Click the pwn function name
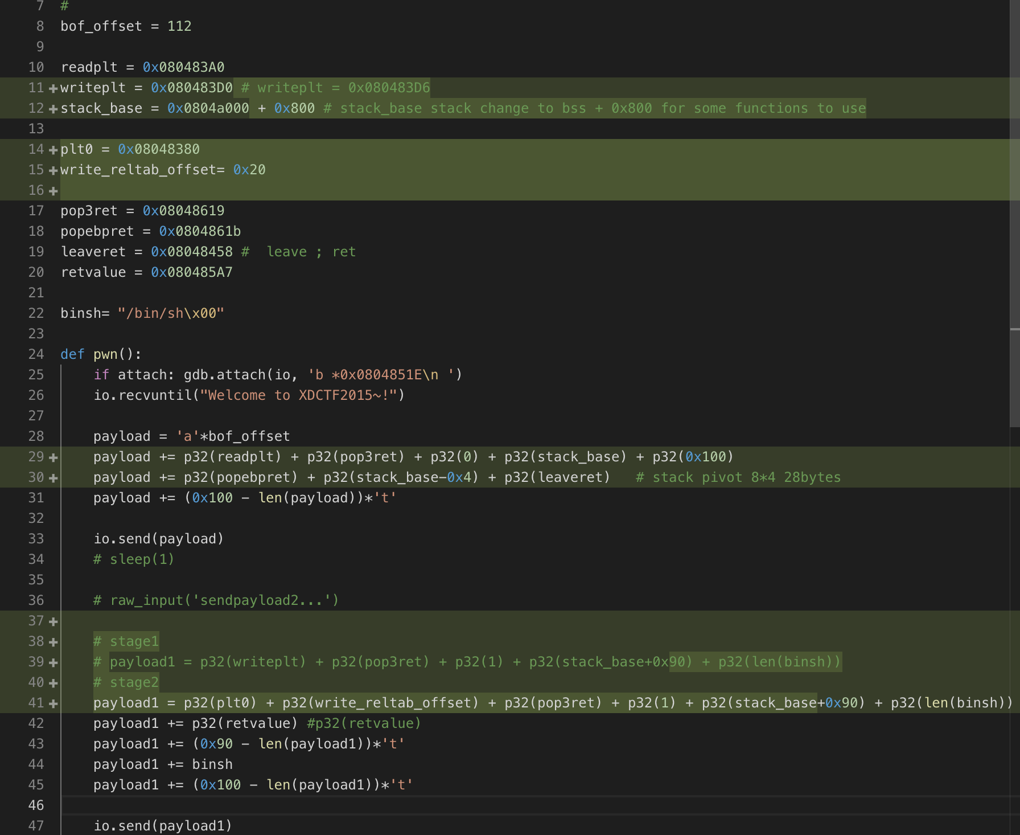 pos(105,354)
